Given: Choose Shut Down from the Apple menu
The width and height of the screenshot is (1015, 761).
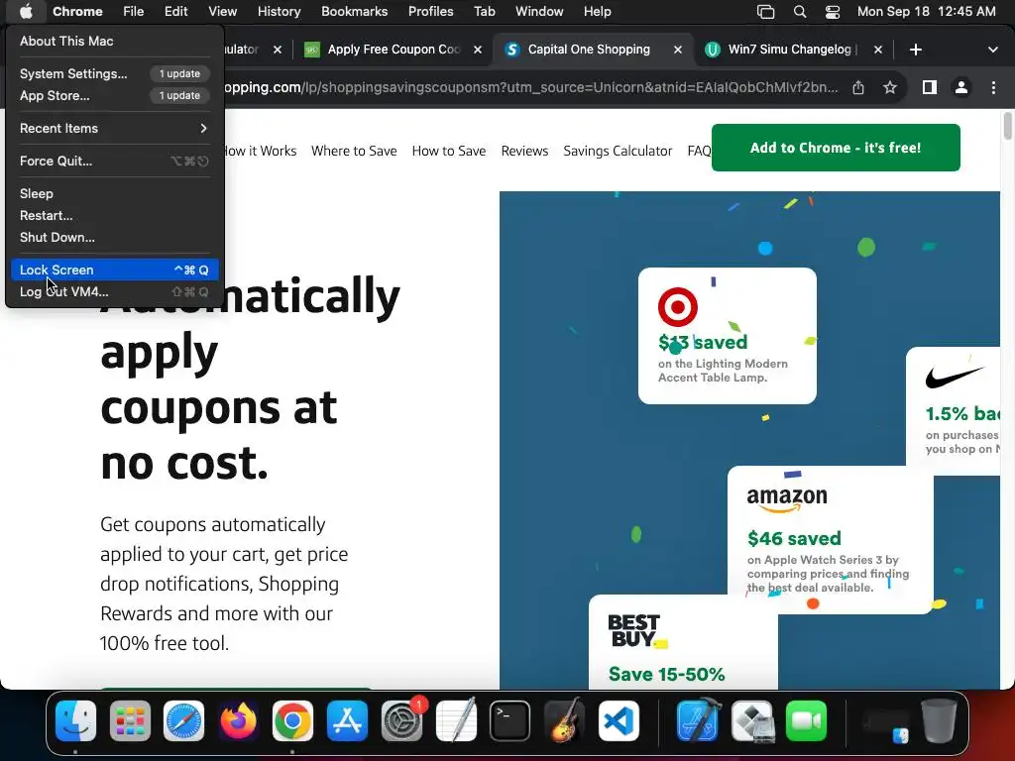Looking at the screenshot, I should tap(115, 238).
